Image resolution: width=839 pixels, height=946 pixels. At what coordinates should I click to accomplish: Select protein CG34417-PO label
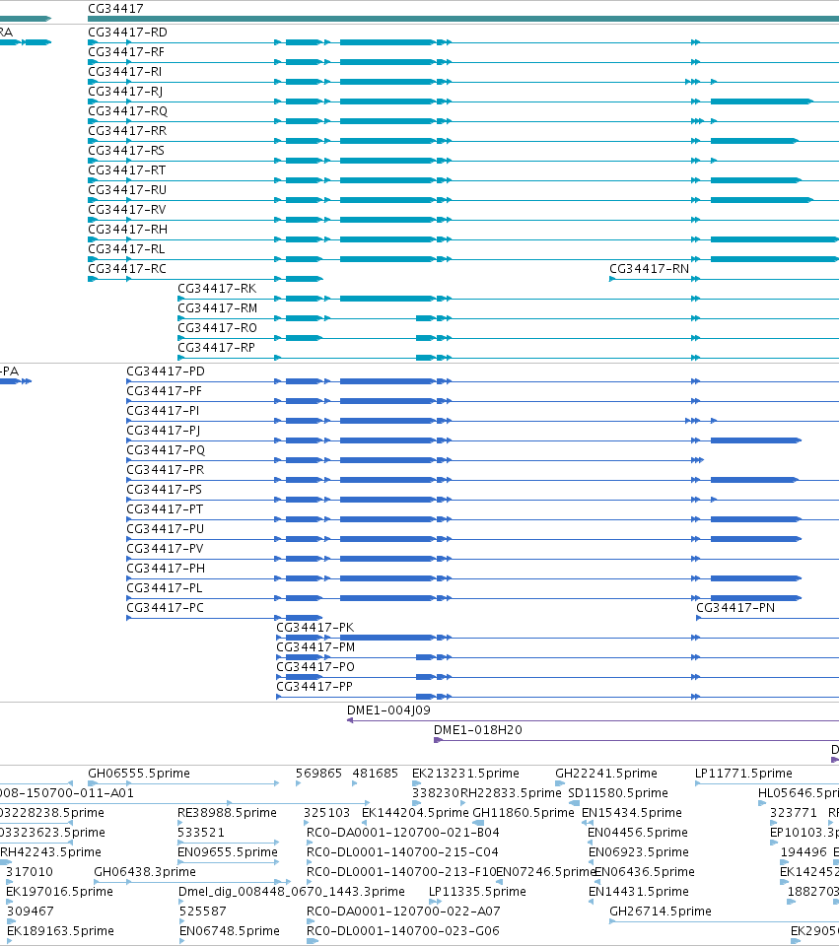[315, 667]
